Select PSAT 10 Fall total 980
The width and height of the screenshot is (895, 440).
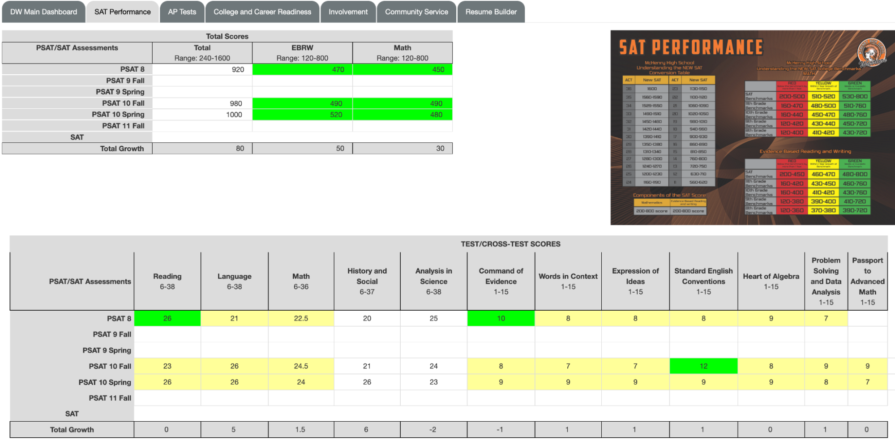click(202, 103)
